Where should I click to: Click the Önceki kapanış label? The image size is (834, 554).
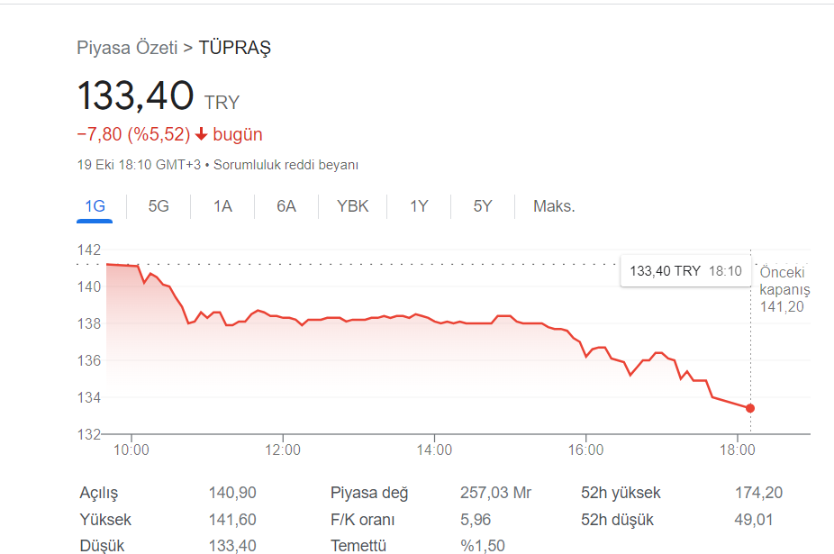click(x=784, y=281)
